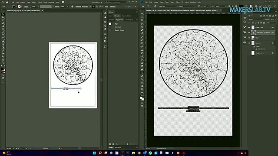This screenshot has width=278, height=156.
Task: Click Align link in Illustrator control bar
Action: point(106,6)
